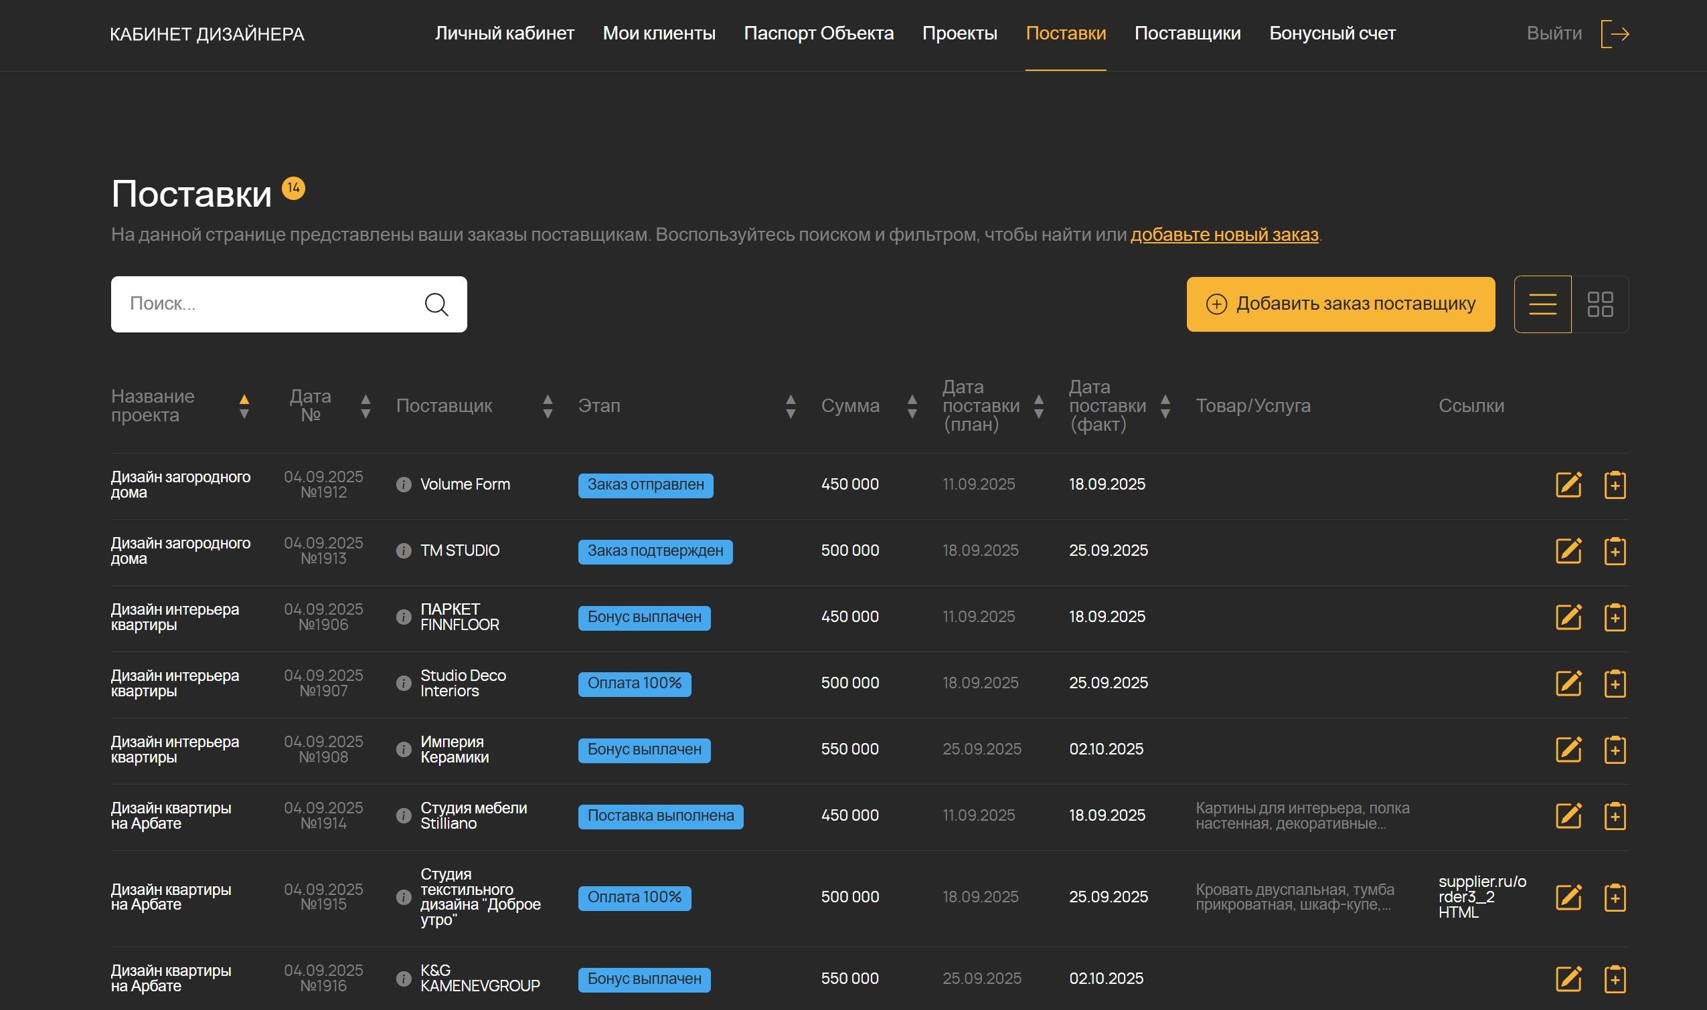
Task: Click the logout arrow icon
Action: [1615, 33]
